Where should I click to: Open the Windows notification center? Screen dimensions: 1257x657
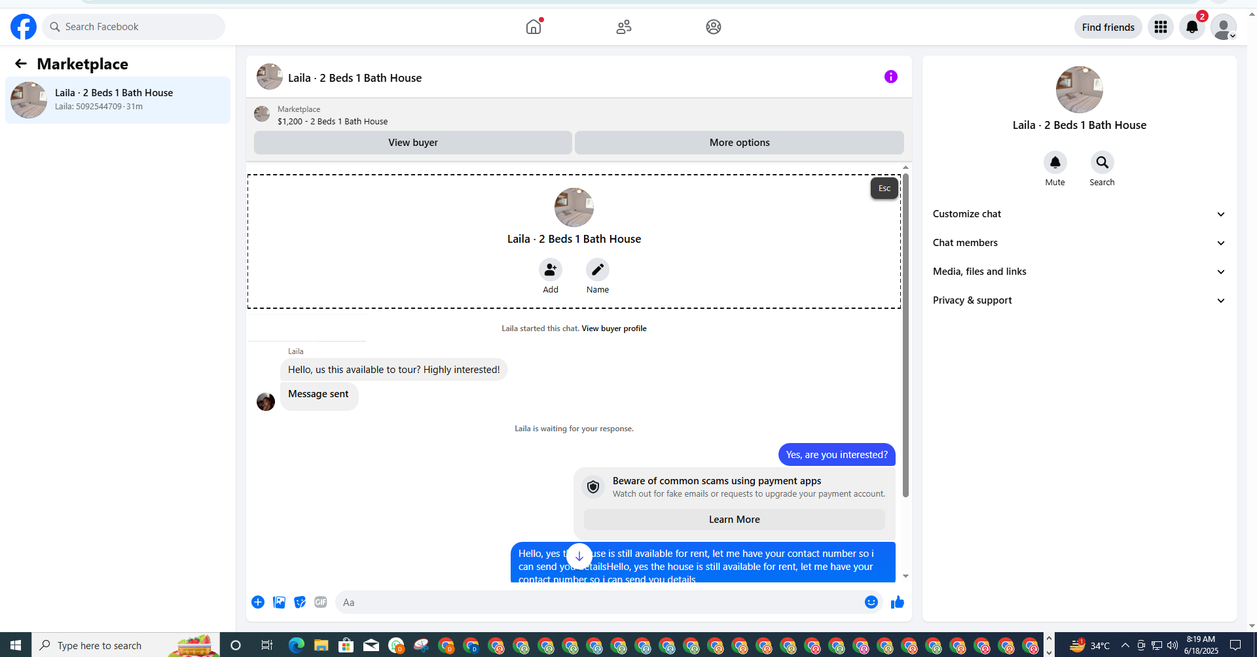[1235, 645]
